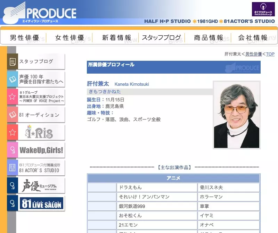The width and height of the screenshot is (278, 233).
Task: Click the 【主な出演作品】 heading
Action: 174,167
